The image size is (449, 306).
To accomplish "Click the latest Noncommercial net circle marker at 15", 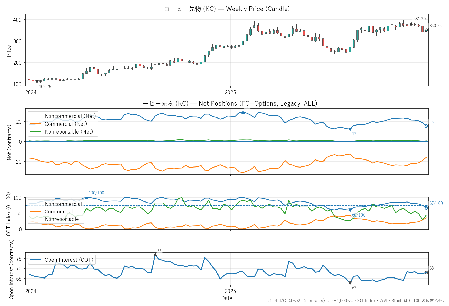I will tap(426, 126).
